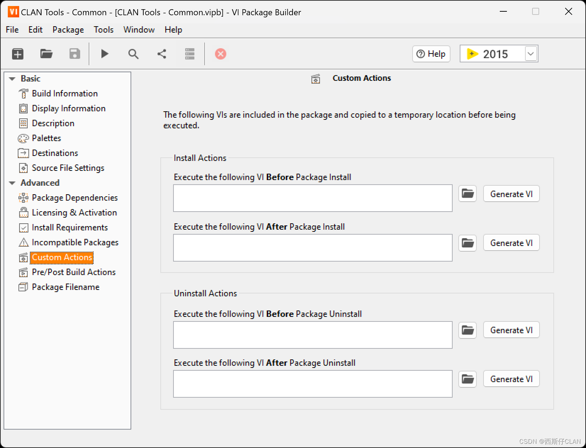
Task: Open the Tools menu
Action: (104, 30)
